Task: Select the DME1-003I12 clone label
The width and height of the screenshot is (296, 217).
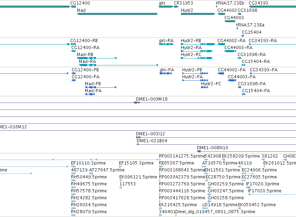Action: tap(150, 134)
